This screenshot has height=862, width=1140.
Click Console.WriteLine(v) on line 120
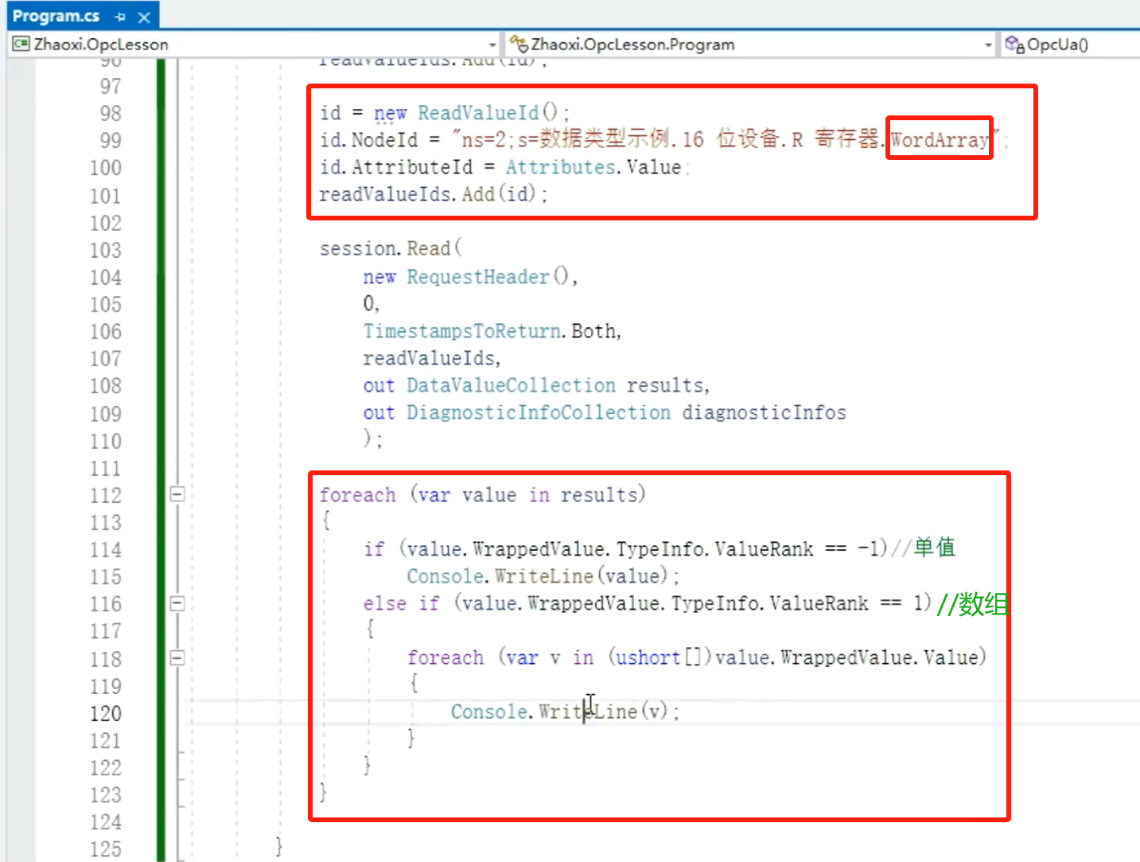[x=565, y=712]
